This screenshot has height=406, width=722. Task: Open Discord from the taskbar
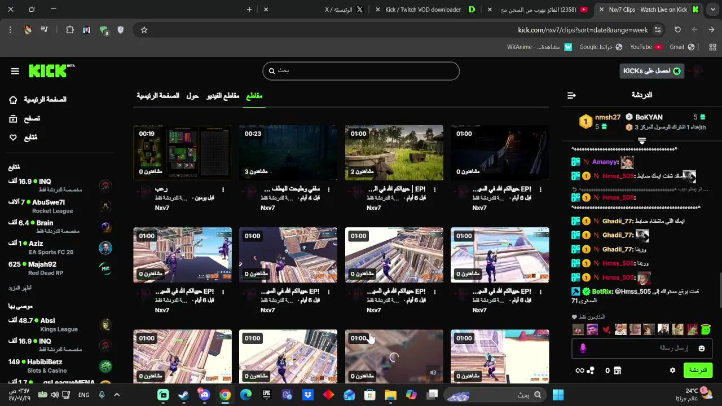[204, 395]
